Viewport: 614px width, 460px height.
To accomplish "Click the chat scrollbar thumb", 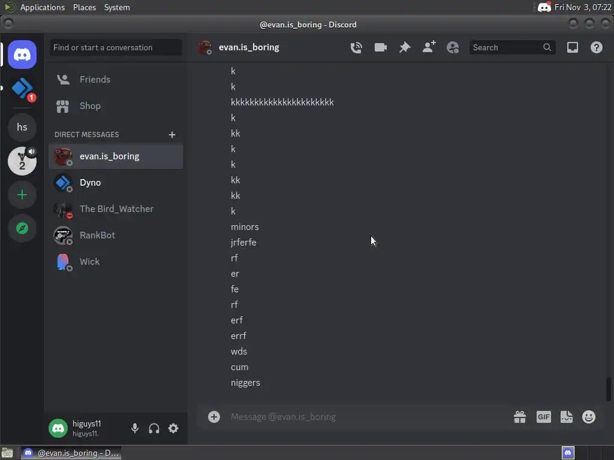I will (x=609, y=389).
